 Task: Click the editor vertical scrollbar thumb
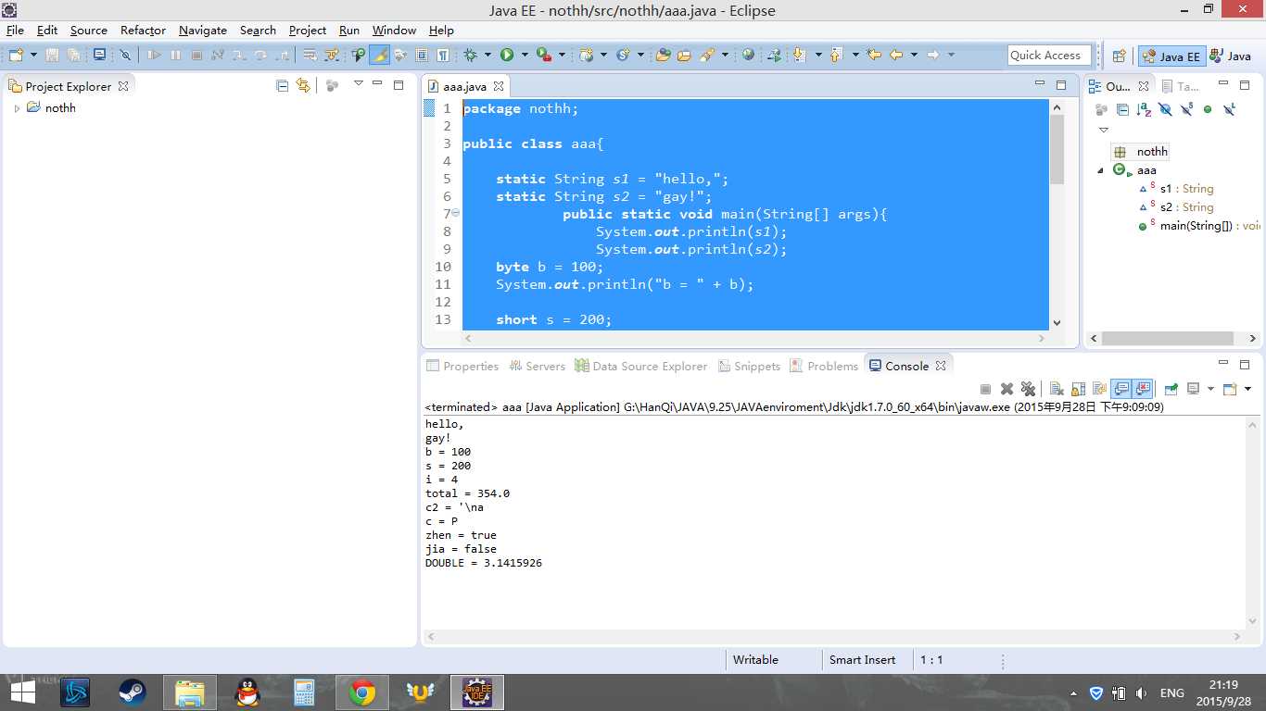point(1057,150)
